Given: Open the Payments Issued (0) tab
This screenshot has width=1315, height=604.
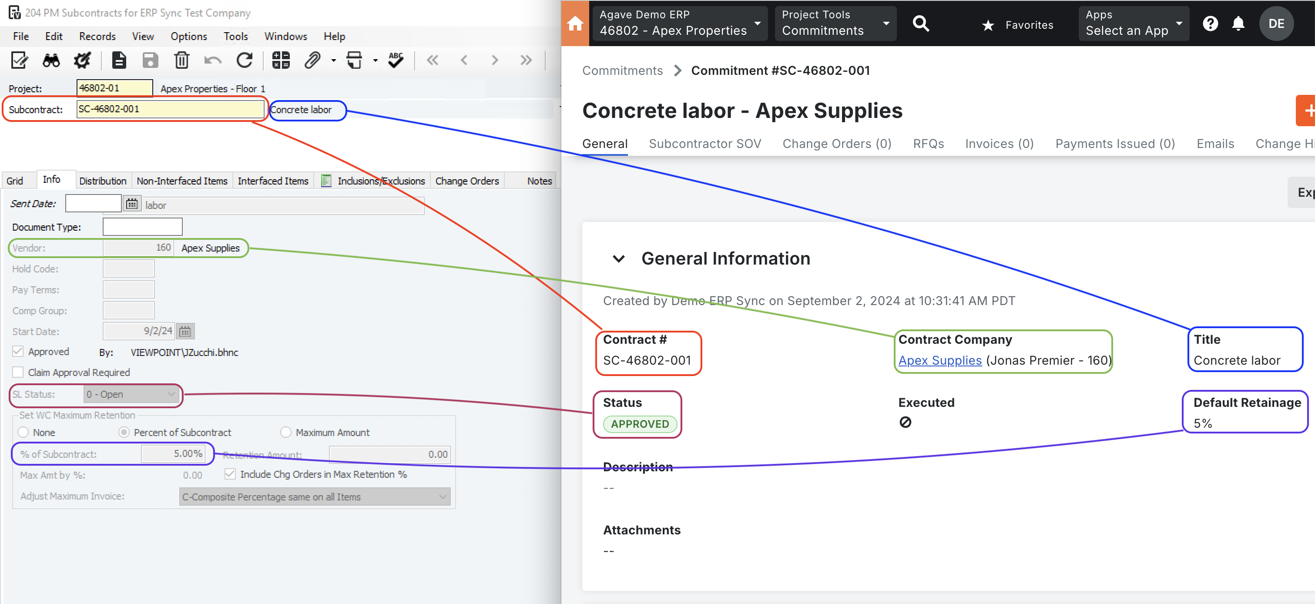Looking at the screenshot, I should [x=1115, y=144].
